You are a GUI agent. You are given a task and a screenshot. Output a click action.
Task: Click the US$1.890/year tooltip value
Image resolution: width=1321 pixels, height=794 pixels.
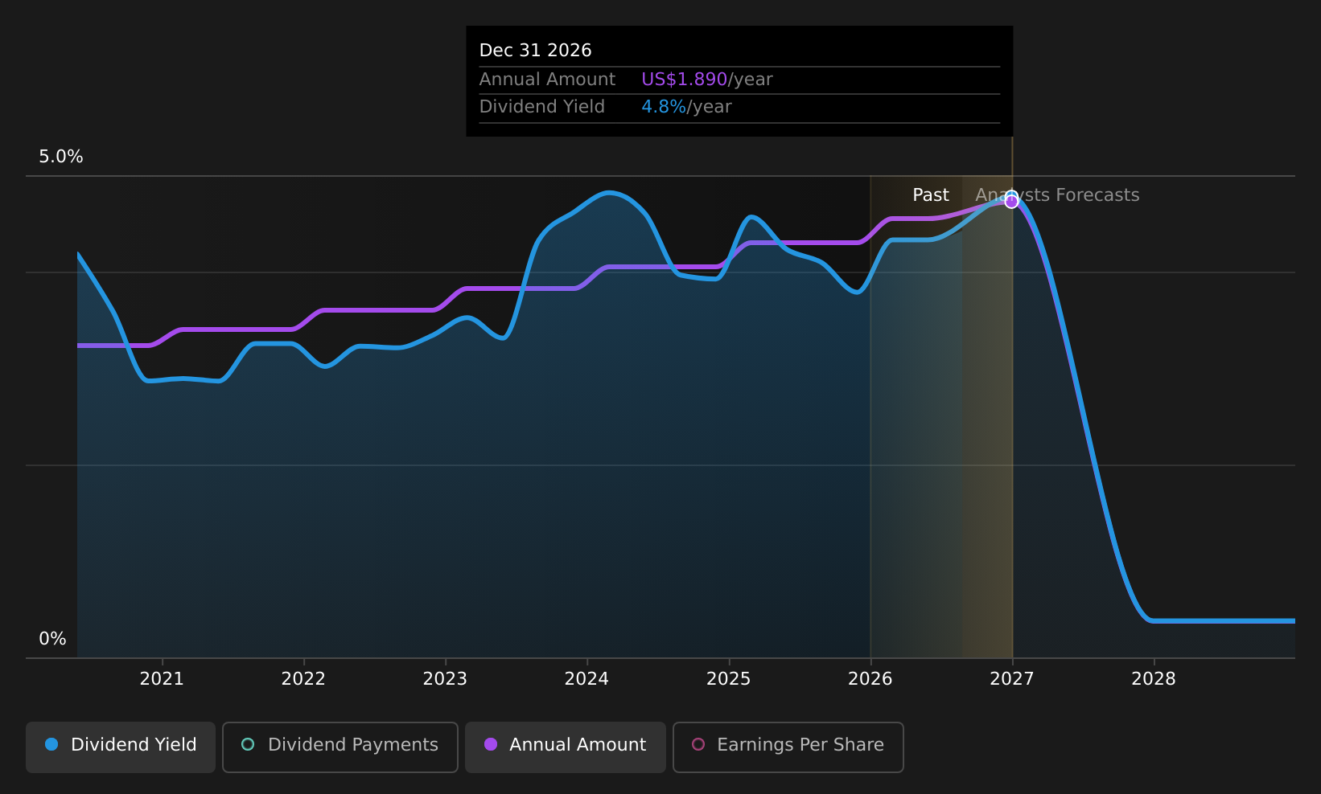coord(707,80)
